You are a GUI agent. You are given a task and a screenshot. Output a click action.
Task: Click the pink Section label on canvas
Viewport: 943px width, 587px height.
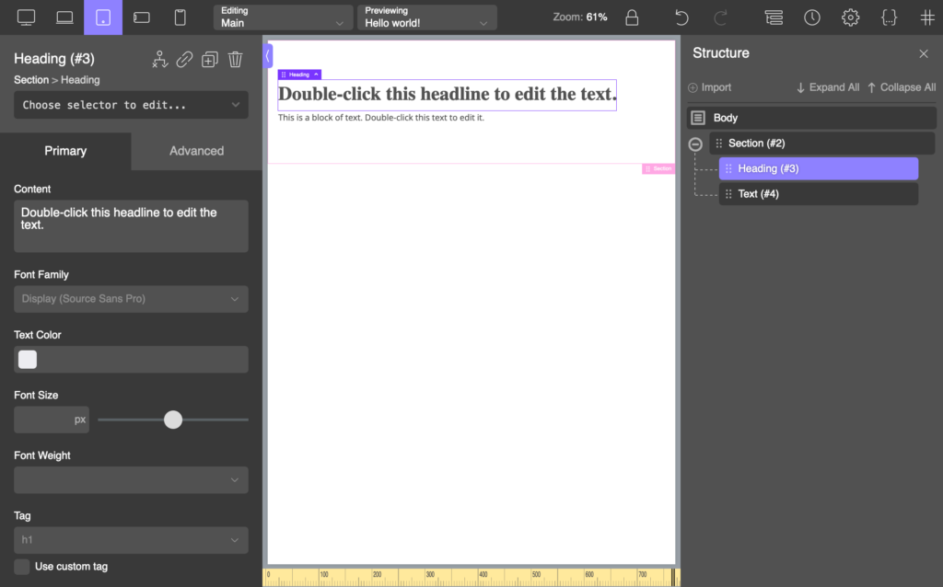(658, 168)
